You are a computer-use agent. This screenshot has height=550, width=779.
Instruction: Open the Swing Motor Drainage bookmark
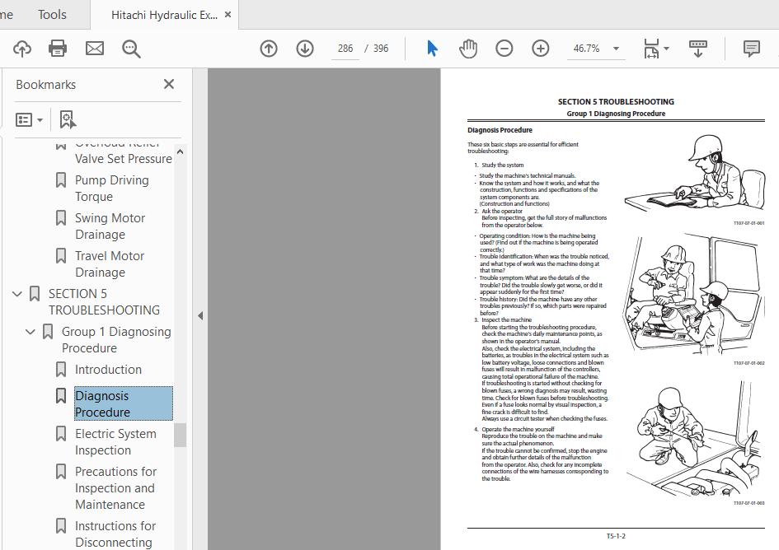pyautogui.click(x=110, y=226)
